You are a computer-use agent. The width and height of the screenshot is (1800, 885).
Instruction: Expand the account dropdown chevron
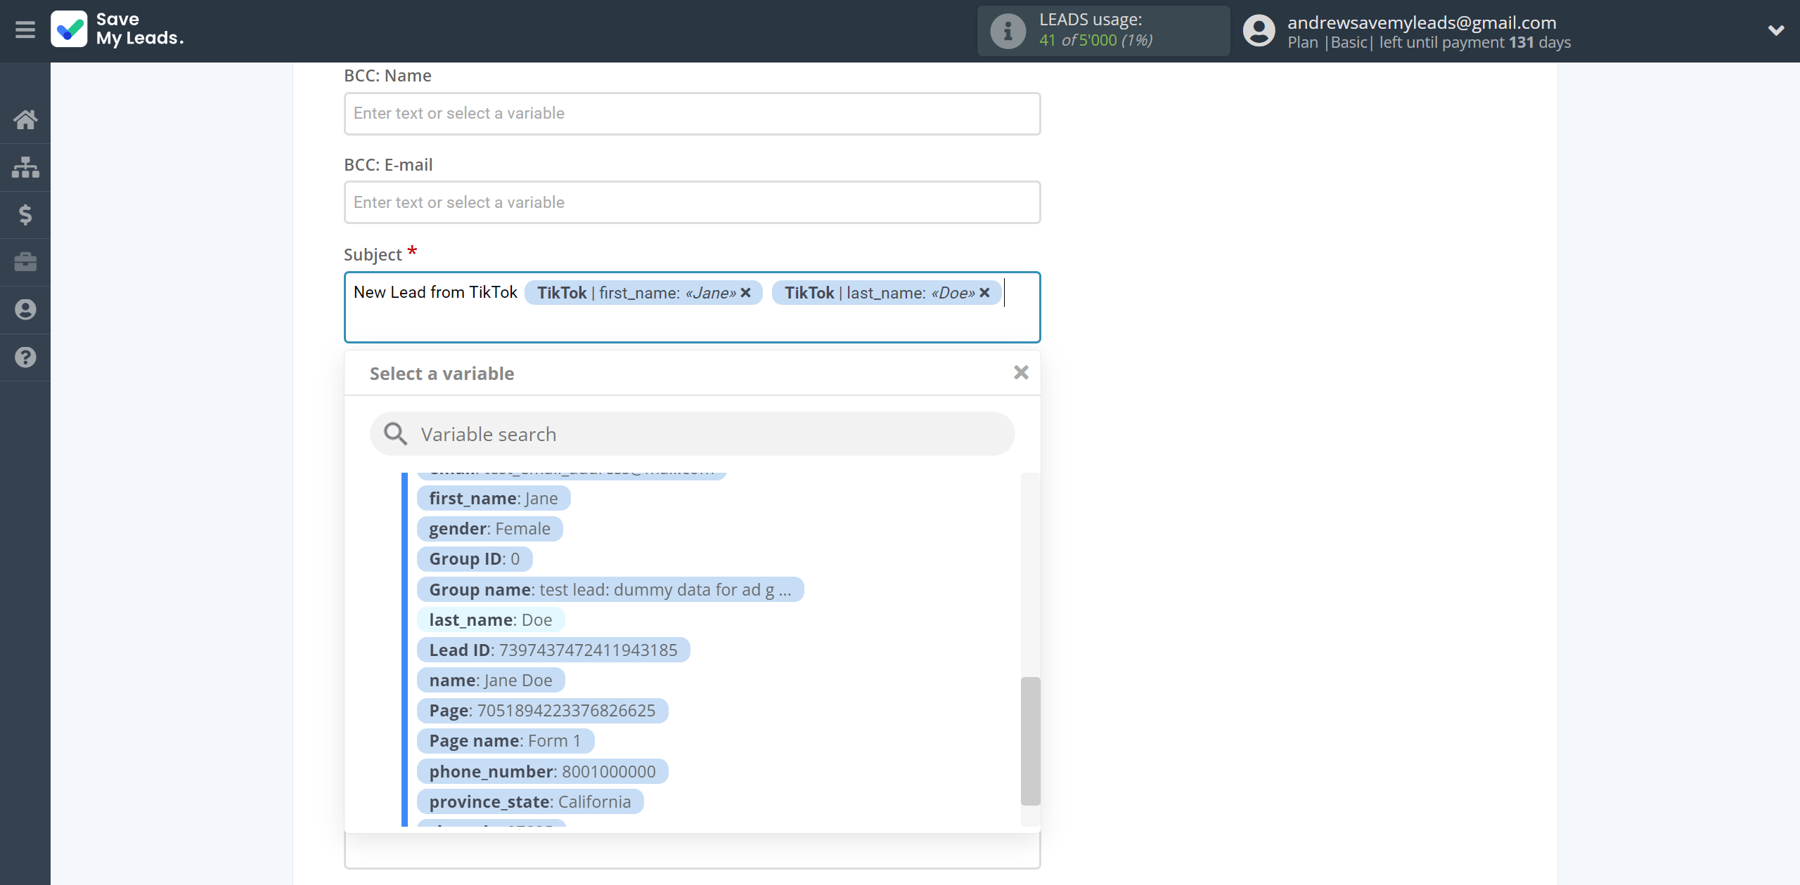pos(1776,30)
